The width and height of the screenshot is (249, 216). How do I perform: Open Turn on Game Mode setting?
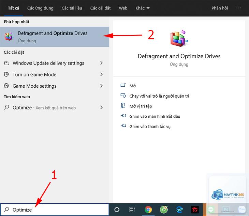click(x=55, y=74)
